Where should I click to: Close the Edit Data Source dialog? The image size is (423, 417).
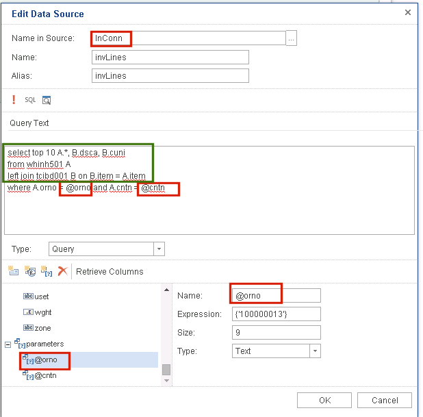click(408, 12)
